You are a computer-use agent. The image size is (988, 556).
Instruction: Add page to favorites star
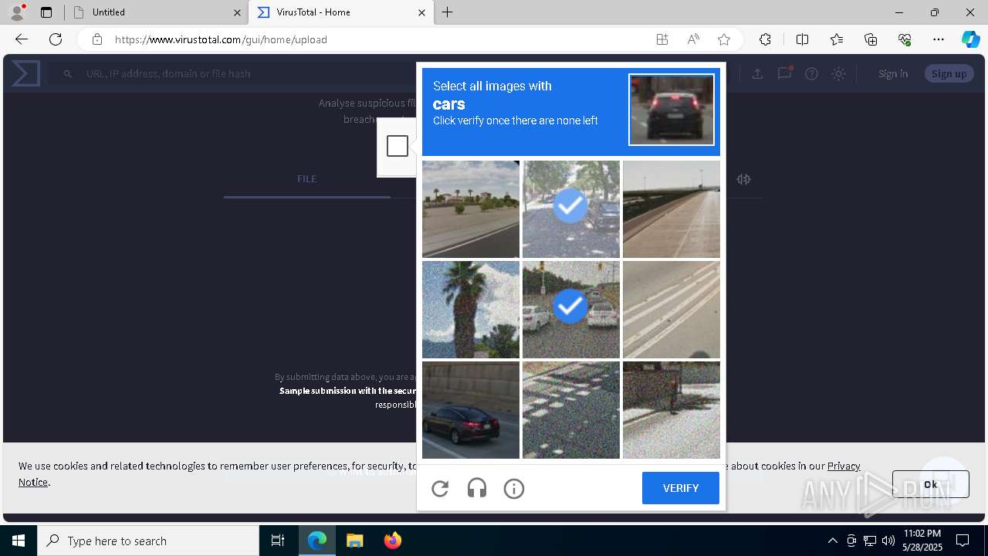coord(724,39)
